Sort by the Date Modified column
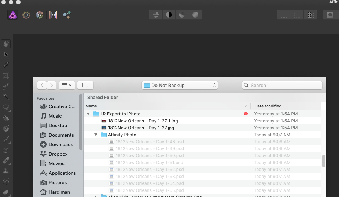The height and width of the screenshot is (197, 339). [x=284, y=106]
